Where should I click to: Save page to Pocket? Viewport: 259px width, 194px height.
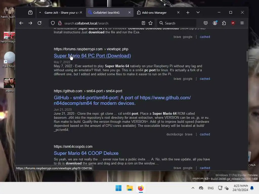[206, 23]
